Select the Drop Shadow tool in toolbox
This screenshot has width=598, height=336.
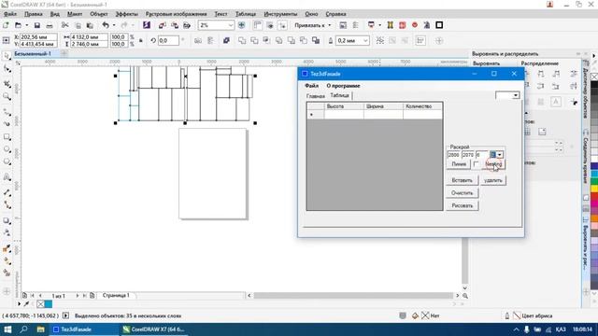click(7, 220)
